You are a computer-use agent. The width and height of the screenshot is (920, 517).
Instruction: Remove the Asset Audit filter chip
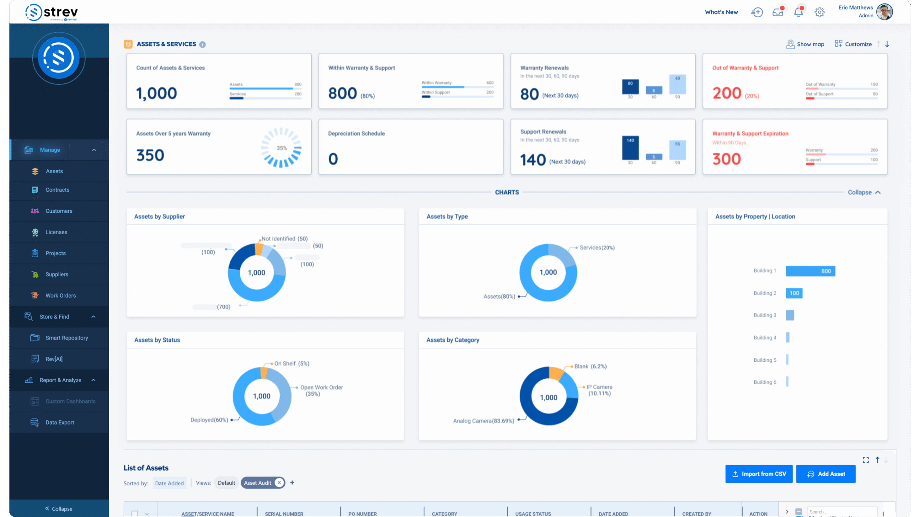(x=279, y=483)
